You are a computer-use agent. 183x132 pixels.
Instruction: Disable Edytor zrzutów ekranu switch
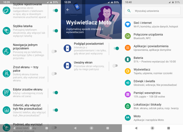click(55, 92)
